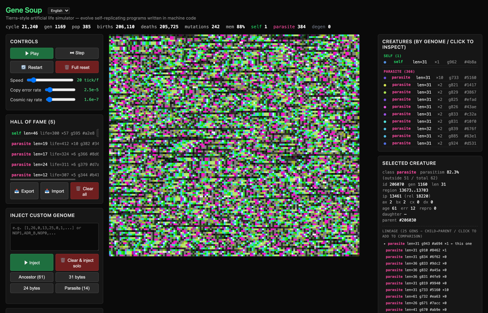Add lineage g832 #a45a to comparison
The height and width of the screenshot is (313, 488).
(430, 270)
